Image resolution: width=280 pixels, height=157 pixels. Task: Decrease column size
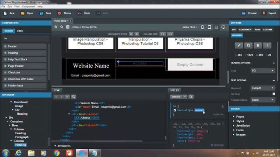170,34
